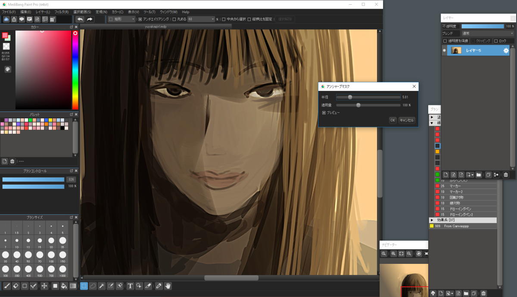
Task: Open the レイヤー(L) menu
Action: (43, 12)
